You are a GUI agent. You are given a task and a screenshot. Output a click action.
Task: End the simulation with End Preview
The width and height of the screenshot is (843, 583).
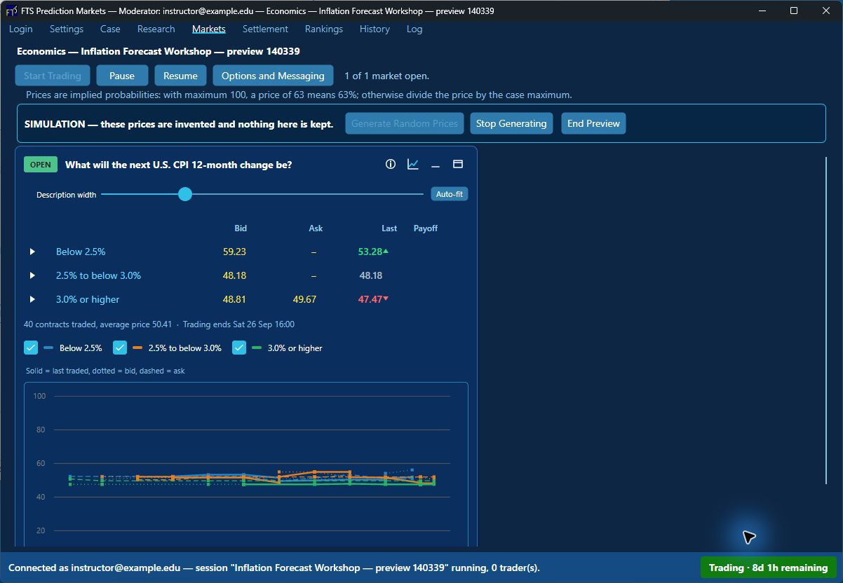tap(593, 123)
